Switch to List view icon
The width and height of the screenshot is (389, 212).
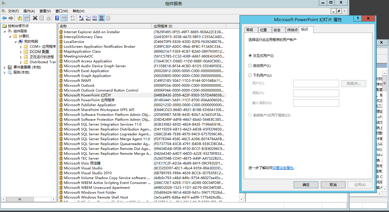[x=95, y=18]
